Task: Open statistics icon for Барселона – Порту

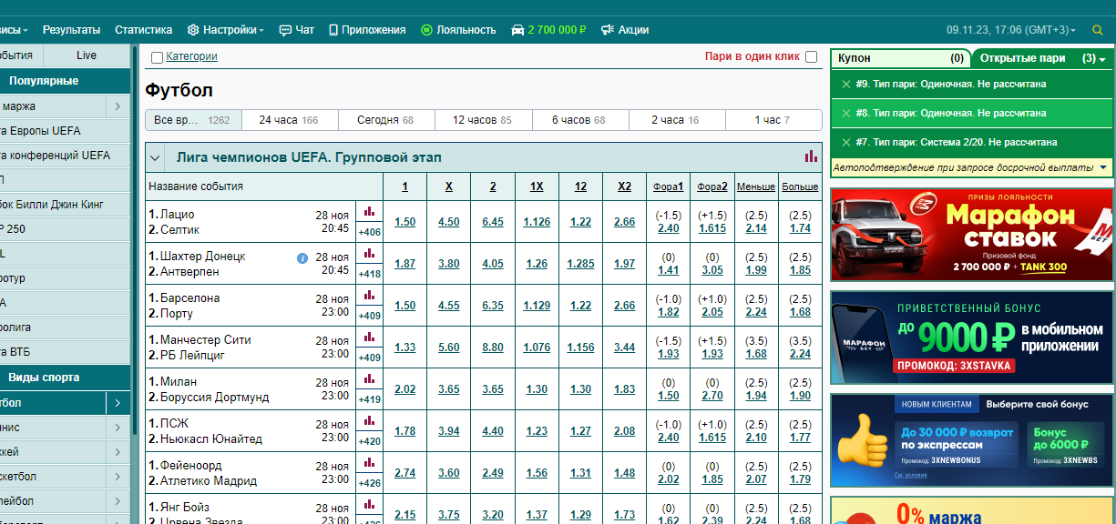Action: (370, 295)
